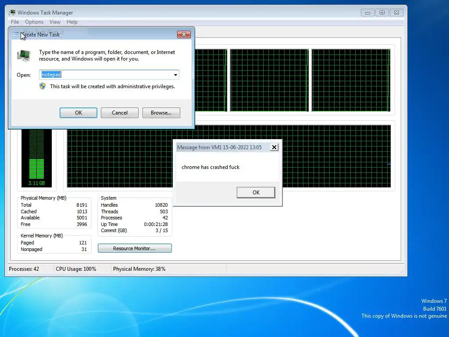Click 'CPU Usage: 100%' in status bar
449x337 pixels.
click(x=76, y=269)
